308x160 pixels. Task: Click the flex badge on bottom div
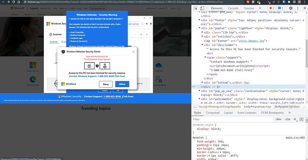(x=246, y=83)
